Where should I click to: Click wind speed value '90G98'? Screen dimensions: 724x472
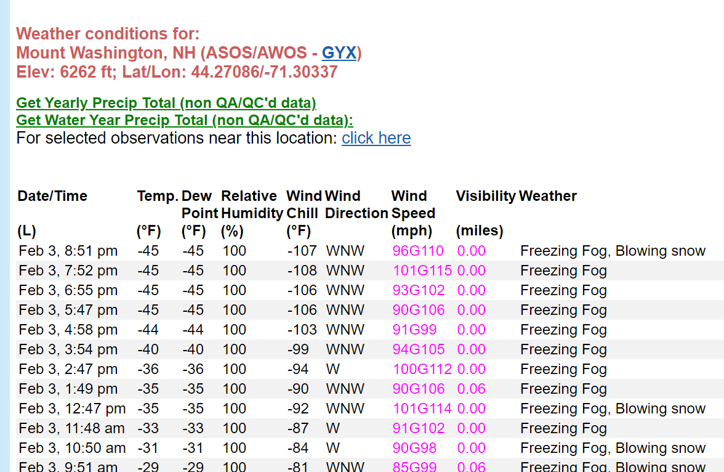414,448
